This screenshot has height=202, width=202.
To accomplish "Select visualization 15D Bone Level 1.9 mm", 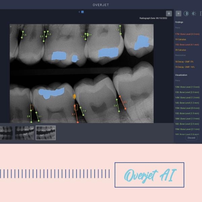I will [187, 113].
